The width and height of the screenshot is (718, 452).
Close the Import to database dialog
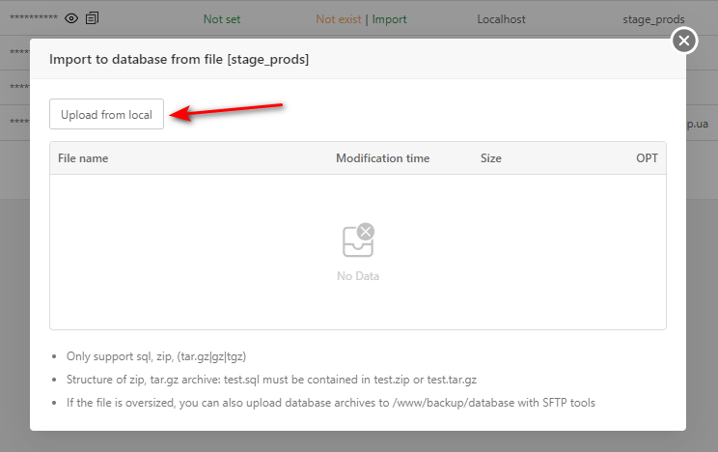pos(683,41)
